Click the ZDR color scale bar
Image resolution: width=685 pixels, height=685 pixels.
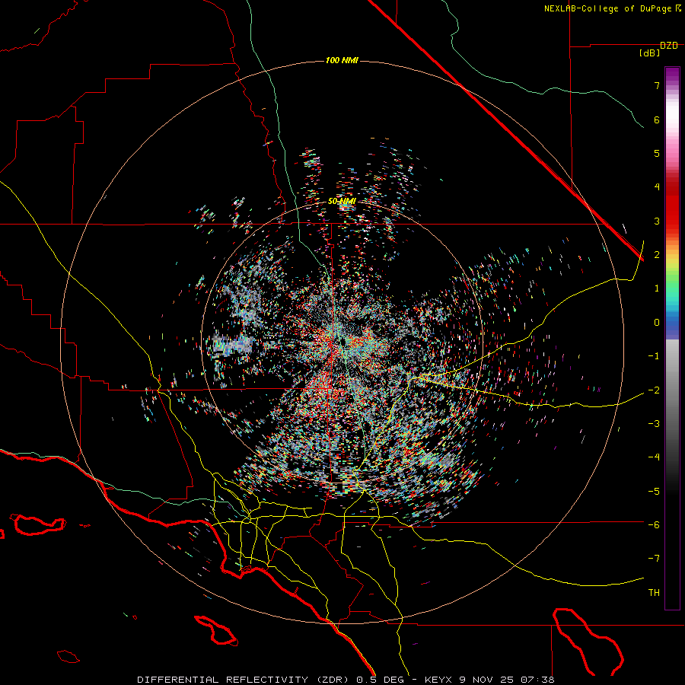(x=672, y=338)
